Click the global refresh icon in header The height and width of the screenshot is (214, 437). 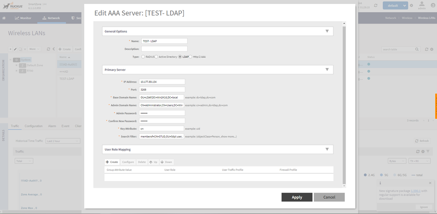tap(376, 6)
